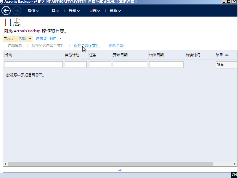Focus the 任务 filter input field

point(100,65)
